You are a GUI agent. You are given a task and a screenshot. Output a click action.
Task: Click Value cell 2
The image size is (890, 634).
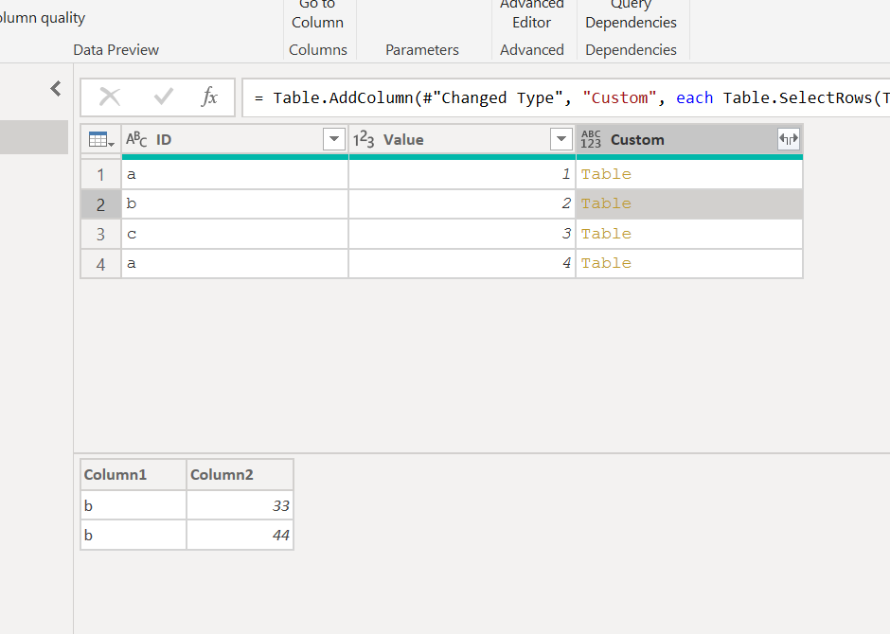[462, 204]
